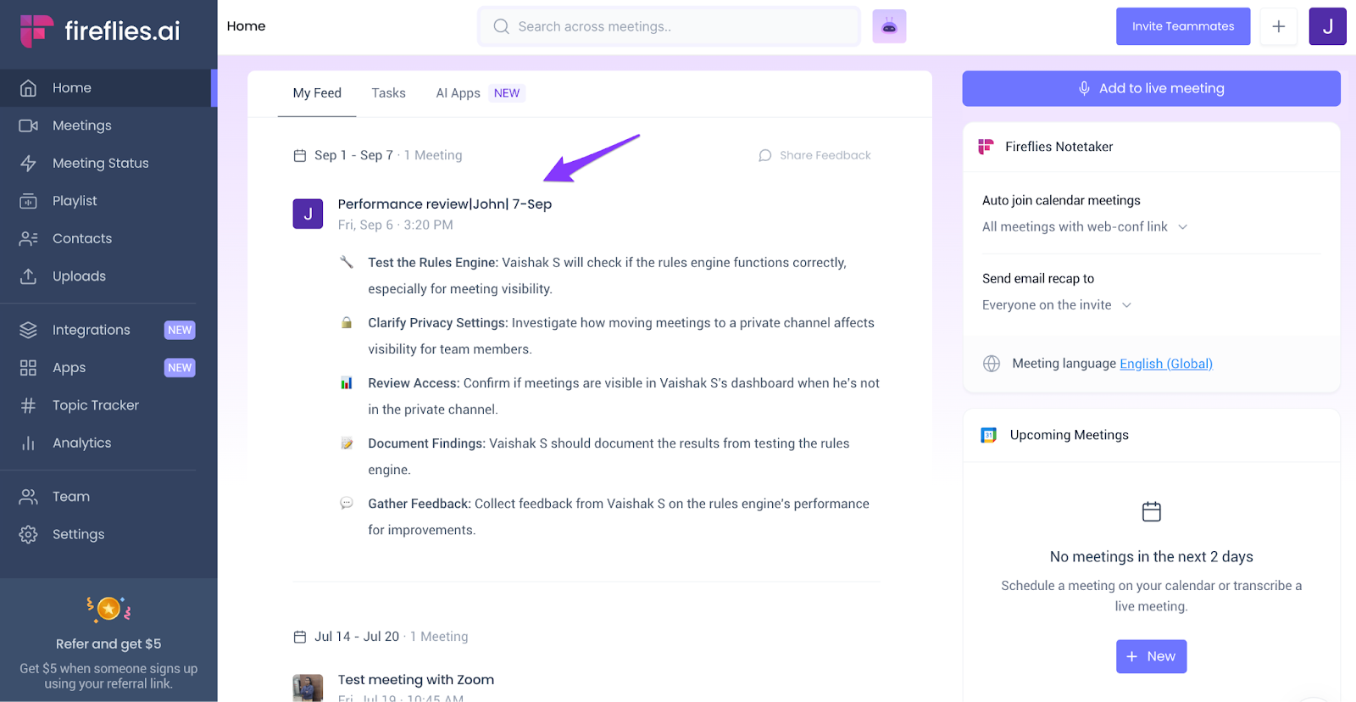Screen dimensions: 1356x702
Task: Open the purple AI bot assistant icon
Action: pos(889,27)
